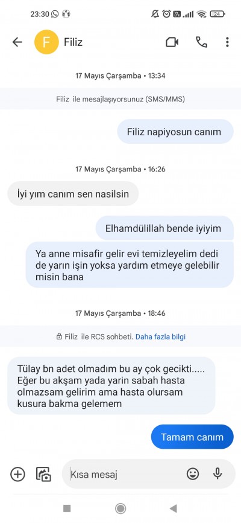The height and width of the screenshot is (523, 241).
Task: Open the plus attachment menu
Action: (17, 474)
